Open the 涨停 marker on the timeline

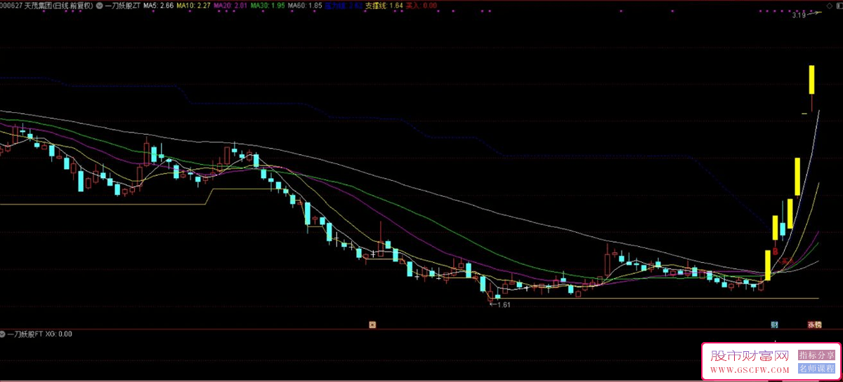(814, 325)
